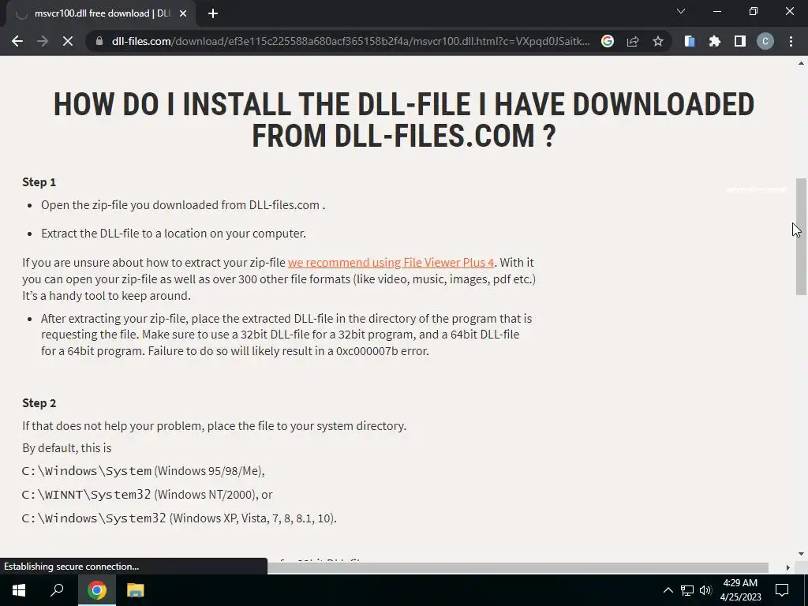Open the clock showing 4:29 AM
Image resolution: width=808 pixels, height=606 pixels.
click(740, 590)
